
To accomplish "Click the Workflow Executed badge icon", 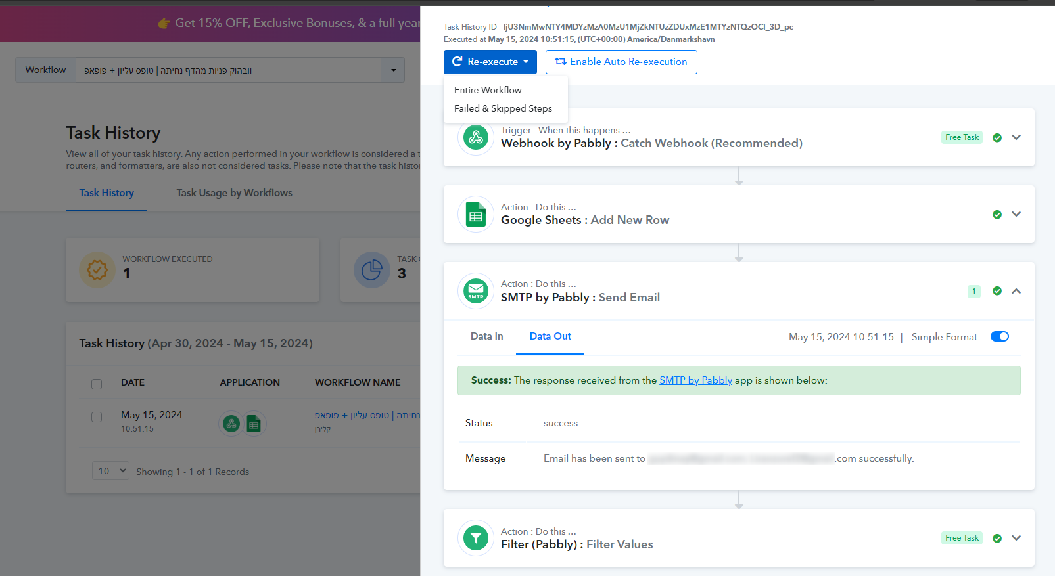I will [97, 270].
